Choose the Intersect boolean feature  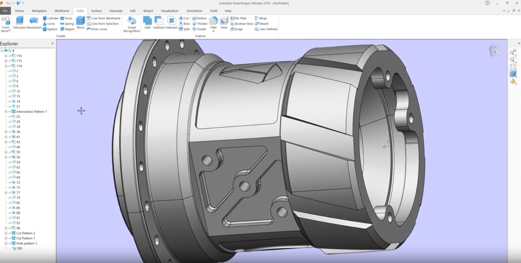(171, 22)
